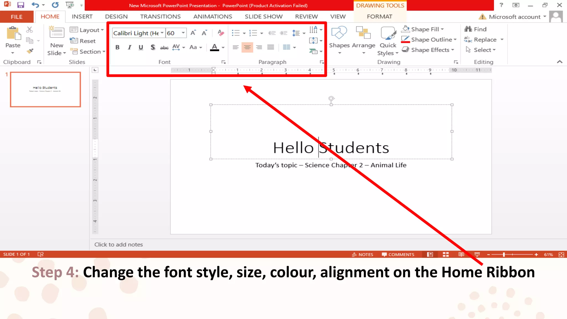
Task: Click the NOTES button in status bar
Action: tap(362, 254)
